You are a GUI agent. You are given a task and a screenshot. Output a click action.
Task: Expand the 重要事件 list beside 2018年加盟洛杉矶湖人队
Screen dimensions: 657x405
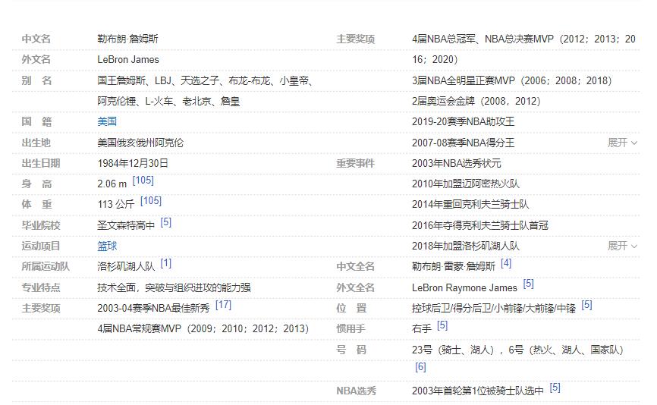pos(623,246)
